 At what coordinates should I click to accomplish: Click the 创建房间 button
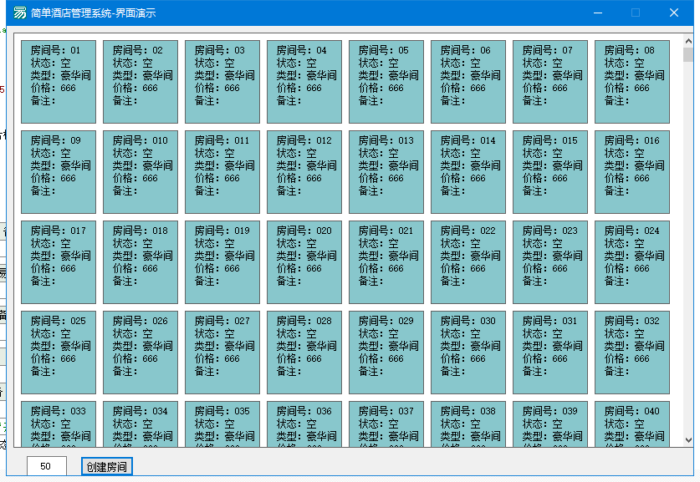[x=107, y=466]
